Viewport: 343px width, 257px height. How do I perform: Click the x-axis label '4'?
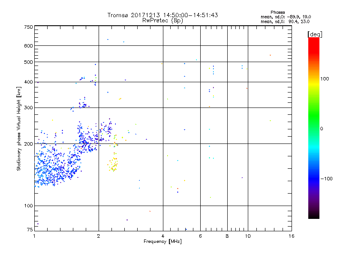163,236
